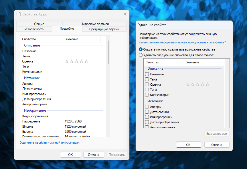This screenshot has width=247, height=169.
Task: Select Код изображения row
Action: tap(63, 116)
